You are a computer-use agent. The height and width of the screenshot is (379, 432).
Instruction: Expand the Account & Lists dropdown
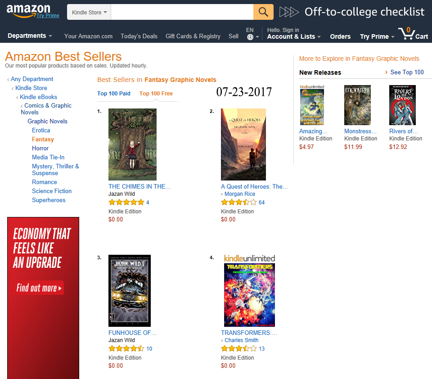[x=294, y=36]
